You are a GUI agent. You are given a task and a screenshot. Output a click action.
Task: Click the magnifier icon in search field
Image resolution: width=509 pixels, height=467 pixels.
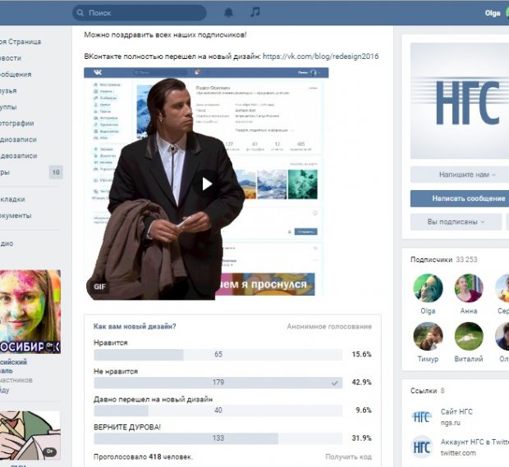[80, 13]
